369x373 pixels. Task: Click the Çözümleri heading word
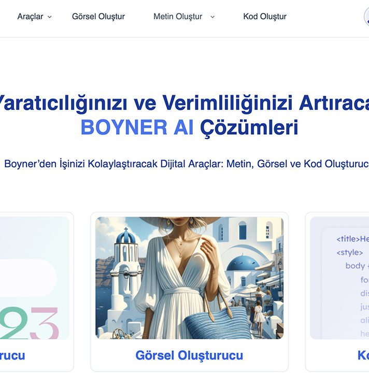pos(249,128)
